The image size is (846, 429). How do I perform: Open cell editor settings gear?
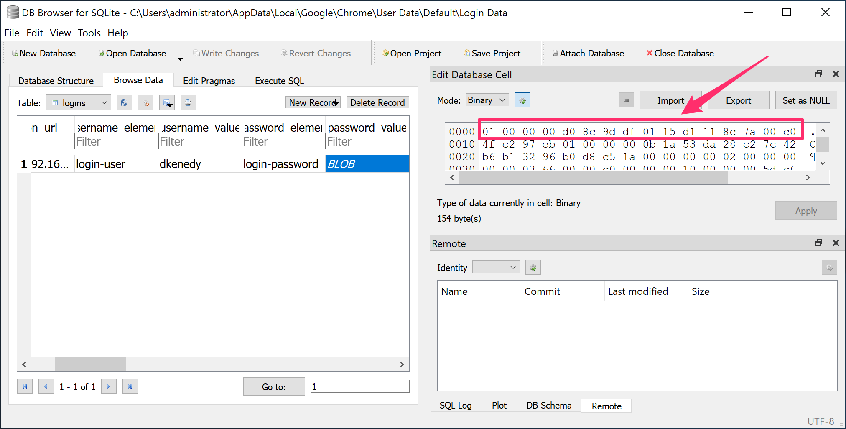(x=522, y=100)
